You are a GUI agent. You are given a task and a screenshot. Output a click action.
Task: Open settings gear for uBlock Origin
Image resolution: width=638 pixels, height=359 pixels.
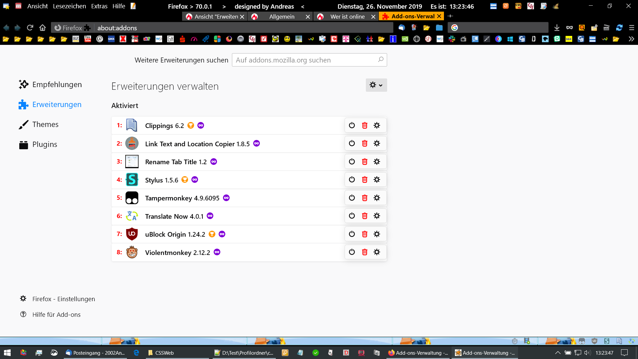[376, 234]
